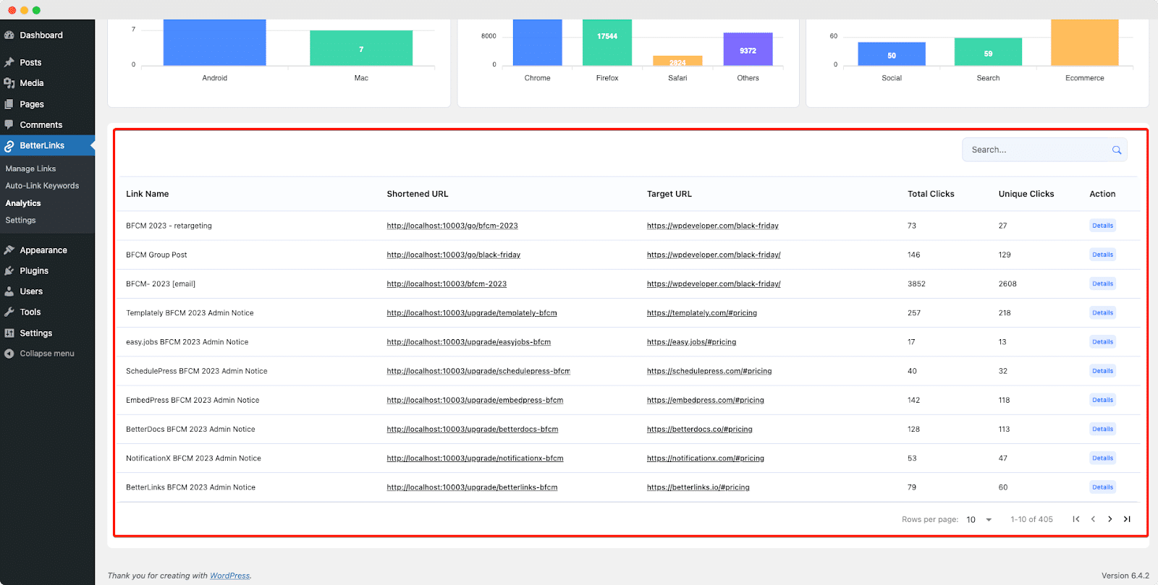The image size is (1158, 585).
Task: Click the Unique Clicks column header
Action: [1026, 194]
